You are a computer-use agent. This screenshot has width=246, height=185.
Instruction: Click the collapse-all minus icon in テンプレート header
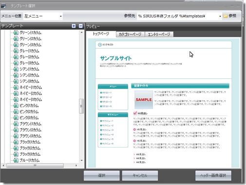tap(81, 26)
